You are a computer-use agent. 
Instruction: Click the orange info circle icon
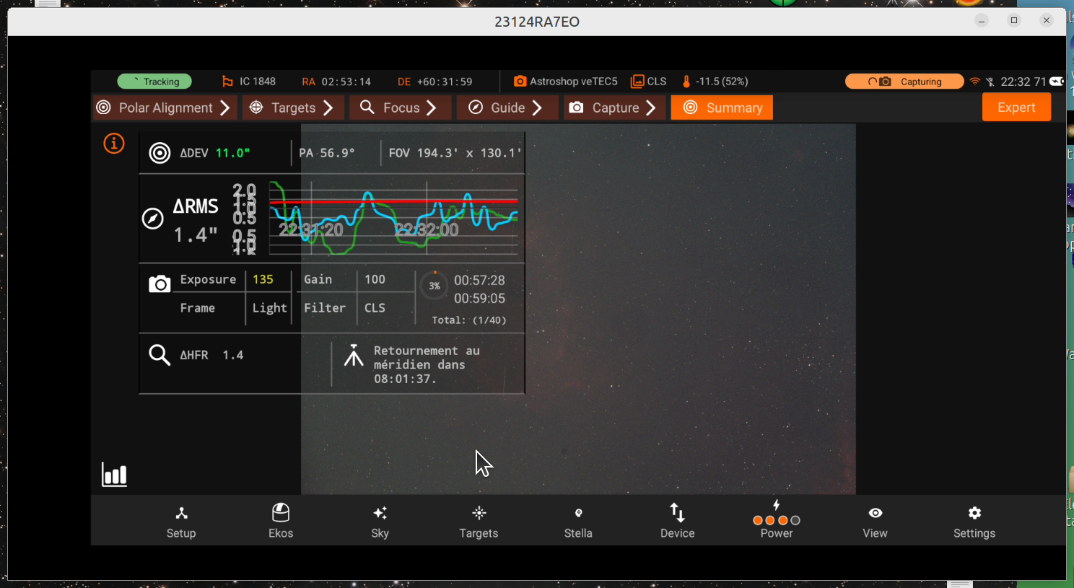click(114, 144)
